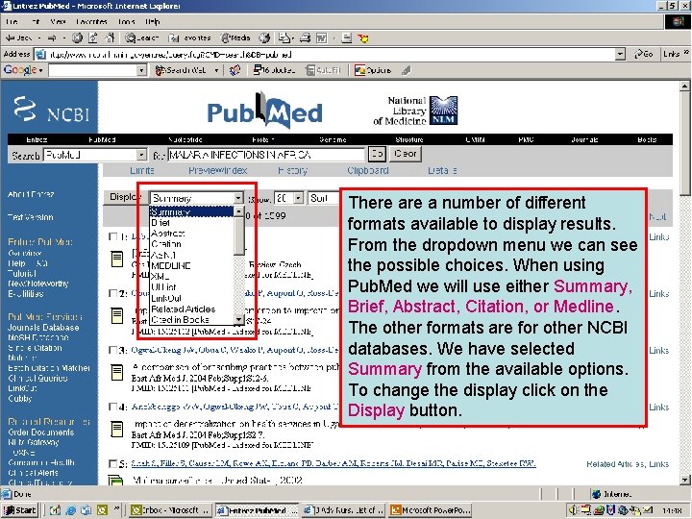Choose Abstract in the display list
Screen dimensions: 692x519
(x=168, y=234)
